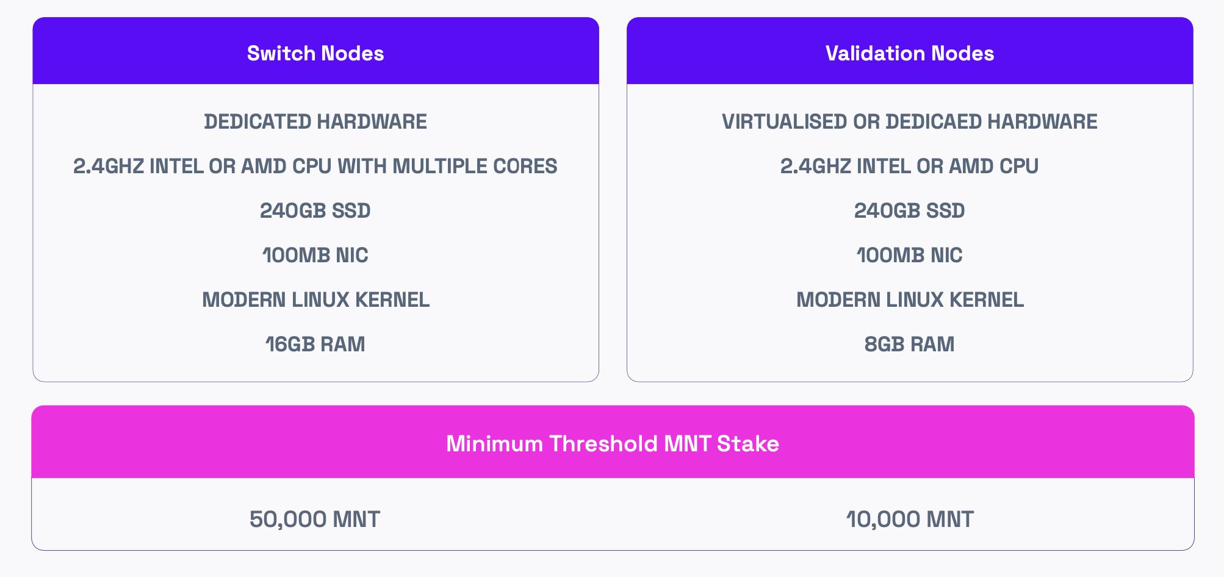
Task: Click 100MB NIC in the Validation Nodes card
Action: pyautogui.click(x=909, y=256)
